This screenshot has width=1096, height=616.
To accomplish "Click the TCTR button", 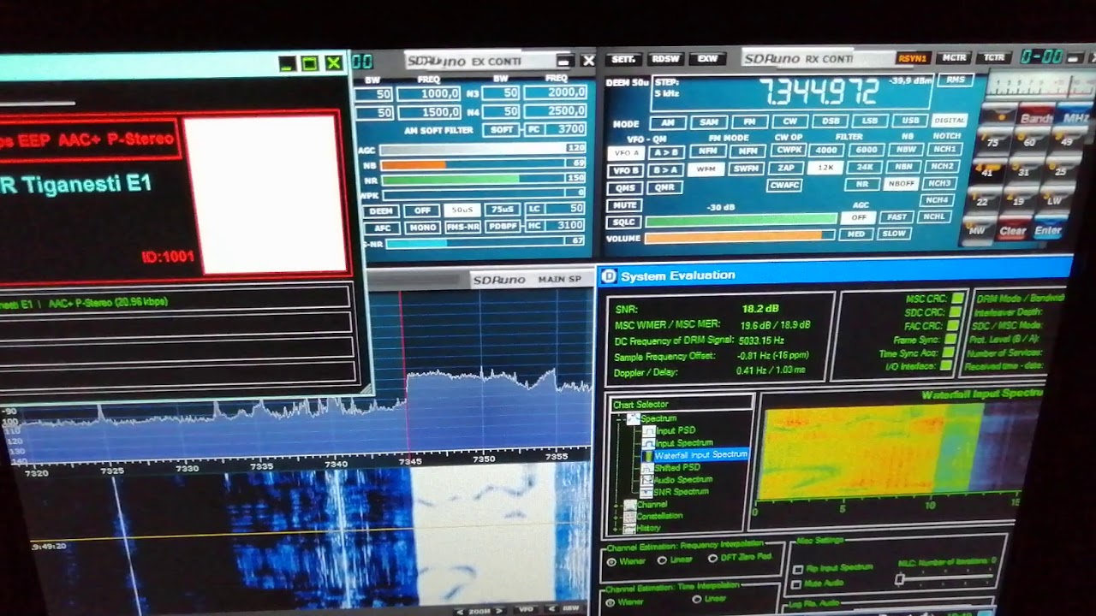I will click(x=993, y=58).
